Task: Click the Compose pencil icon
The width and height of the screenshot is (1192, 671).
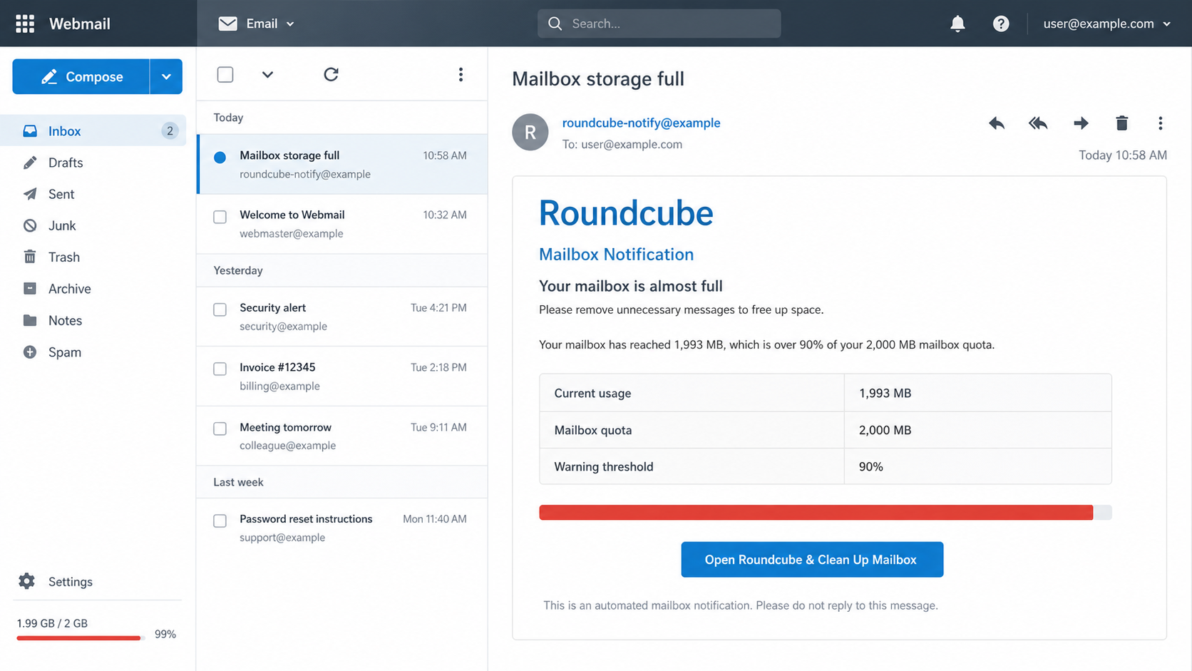Action: pyautogui.click(x=49, y=76)
